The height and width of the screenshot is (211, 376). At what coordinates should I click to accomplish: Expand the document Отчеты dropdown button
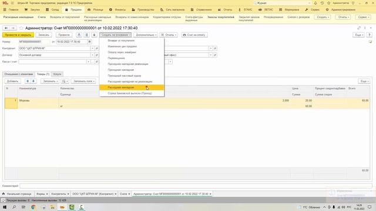(x=169, y=35)
